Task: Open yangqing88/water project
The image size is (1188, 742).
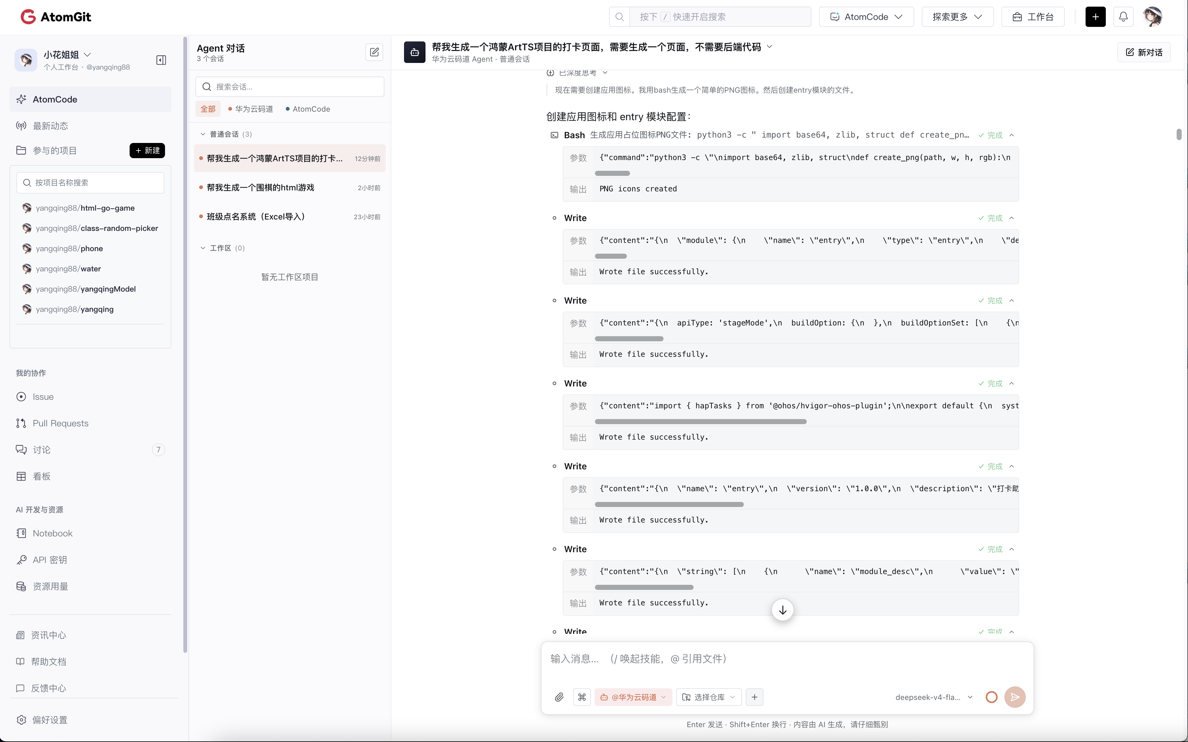Action: (62, 269)
